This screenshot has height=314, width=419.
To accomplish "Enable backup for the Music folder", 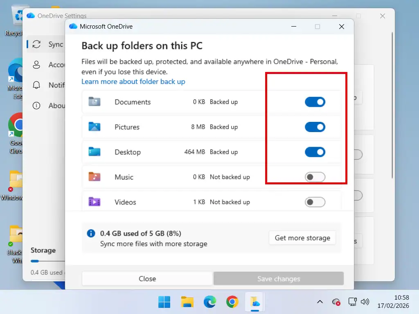I will [x=315, y=177].
